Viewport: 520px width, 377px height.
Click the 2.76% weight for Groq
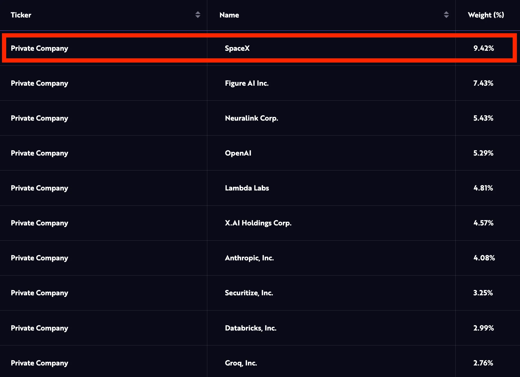pos(483,363)
